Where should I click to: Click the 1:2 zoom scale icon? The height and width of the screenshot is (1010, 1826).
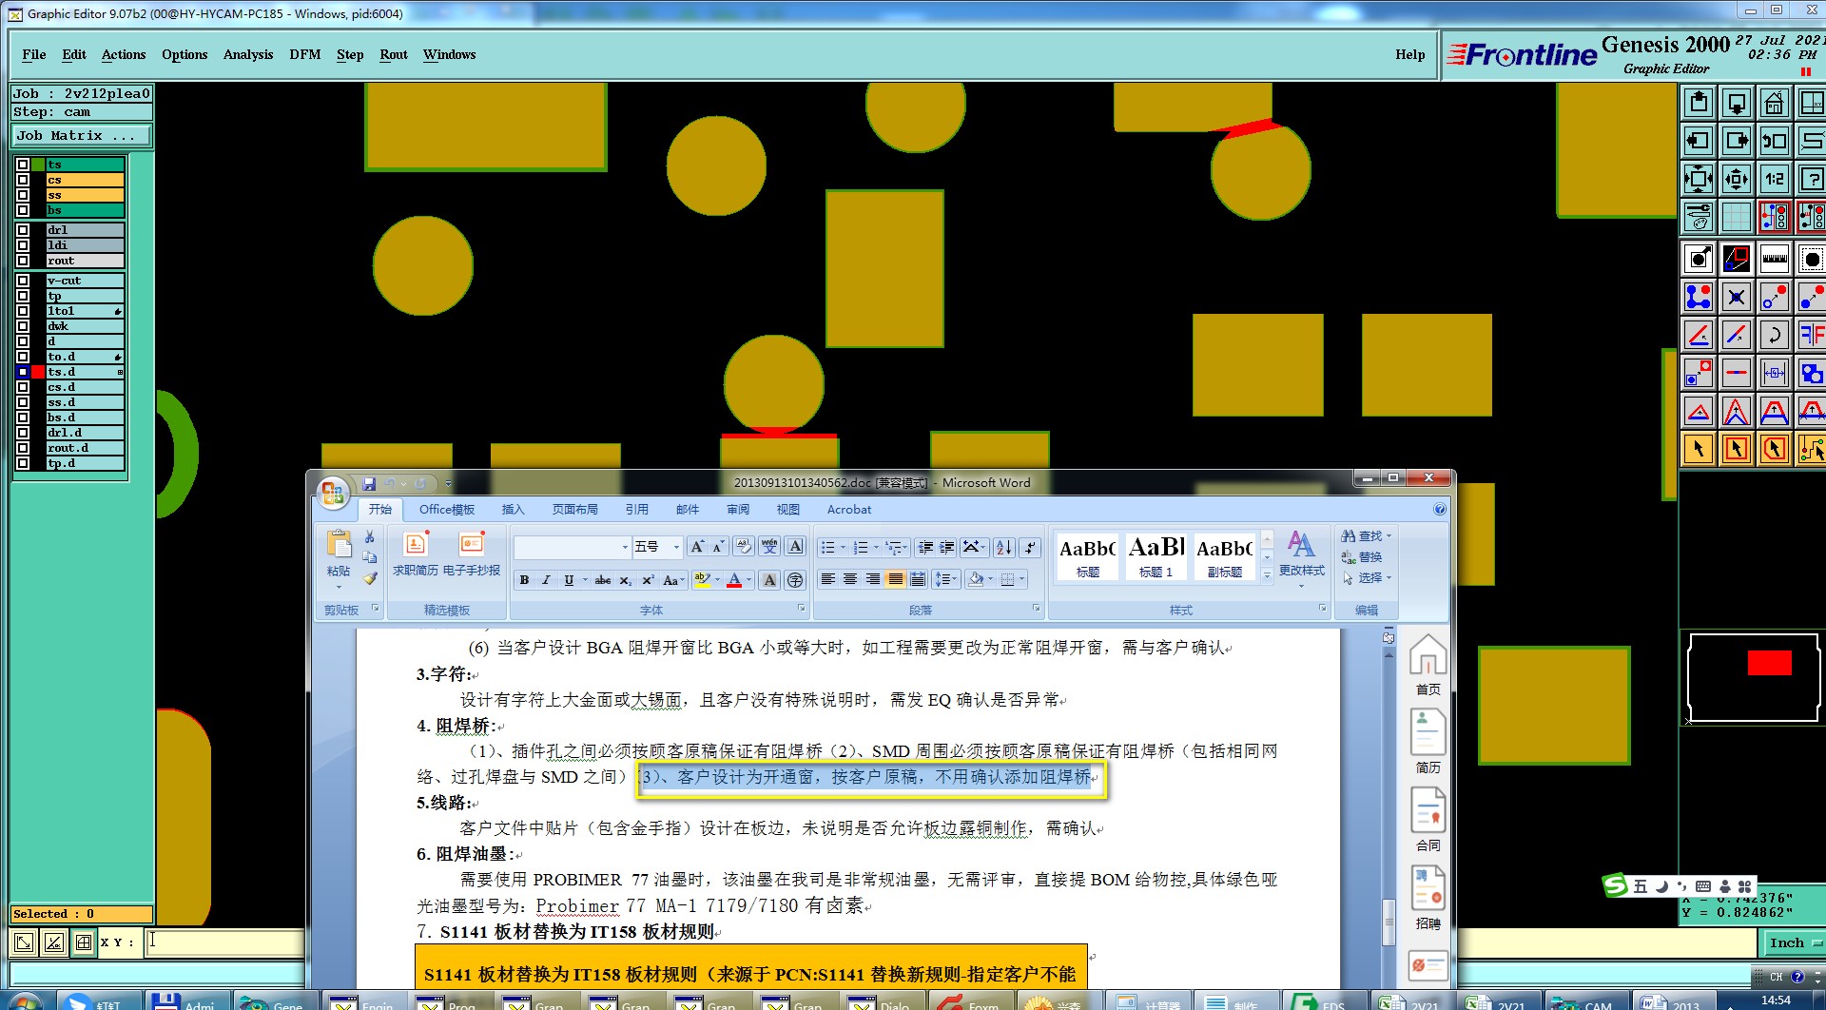[x=1774, y=179]
